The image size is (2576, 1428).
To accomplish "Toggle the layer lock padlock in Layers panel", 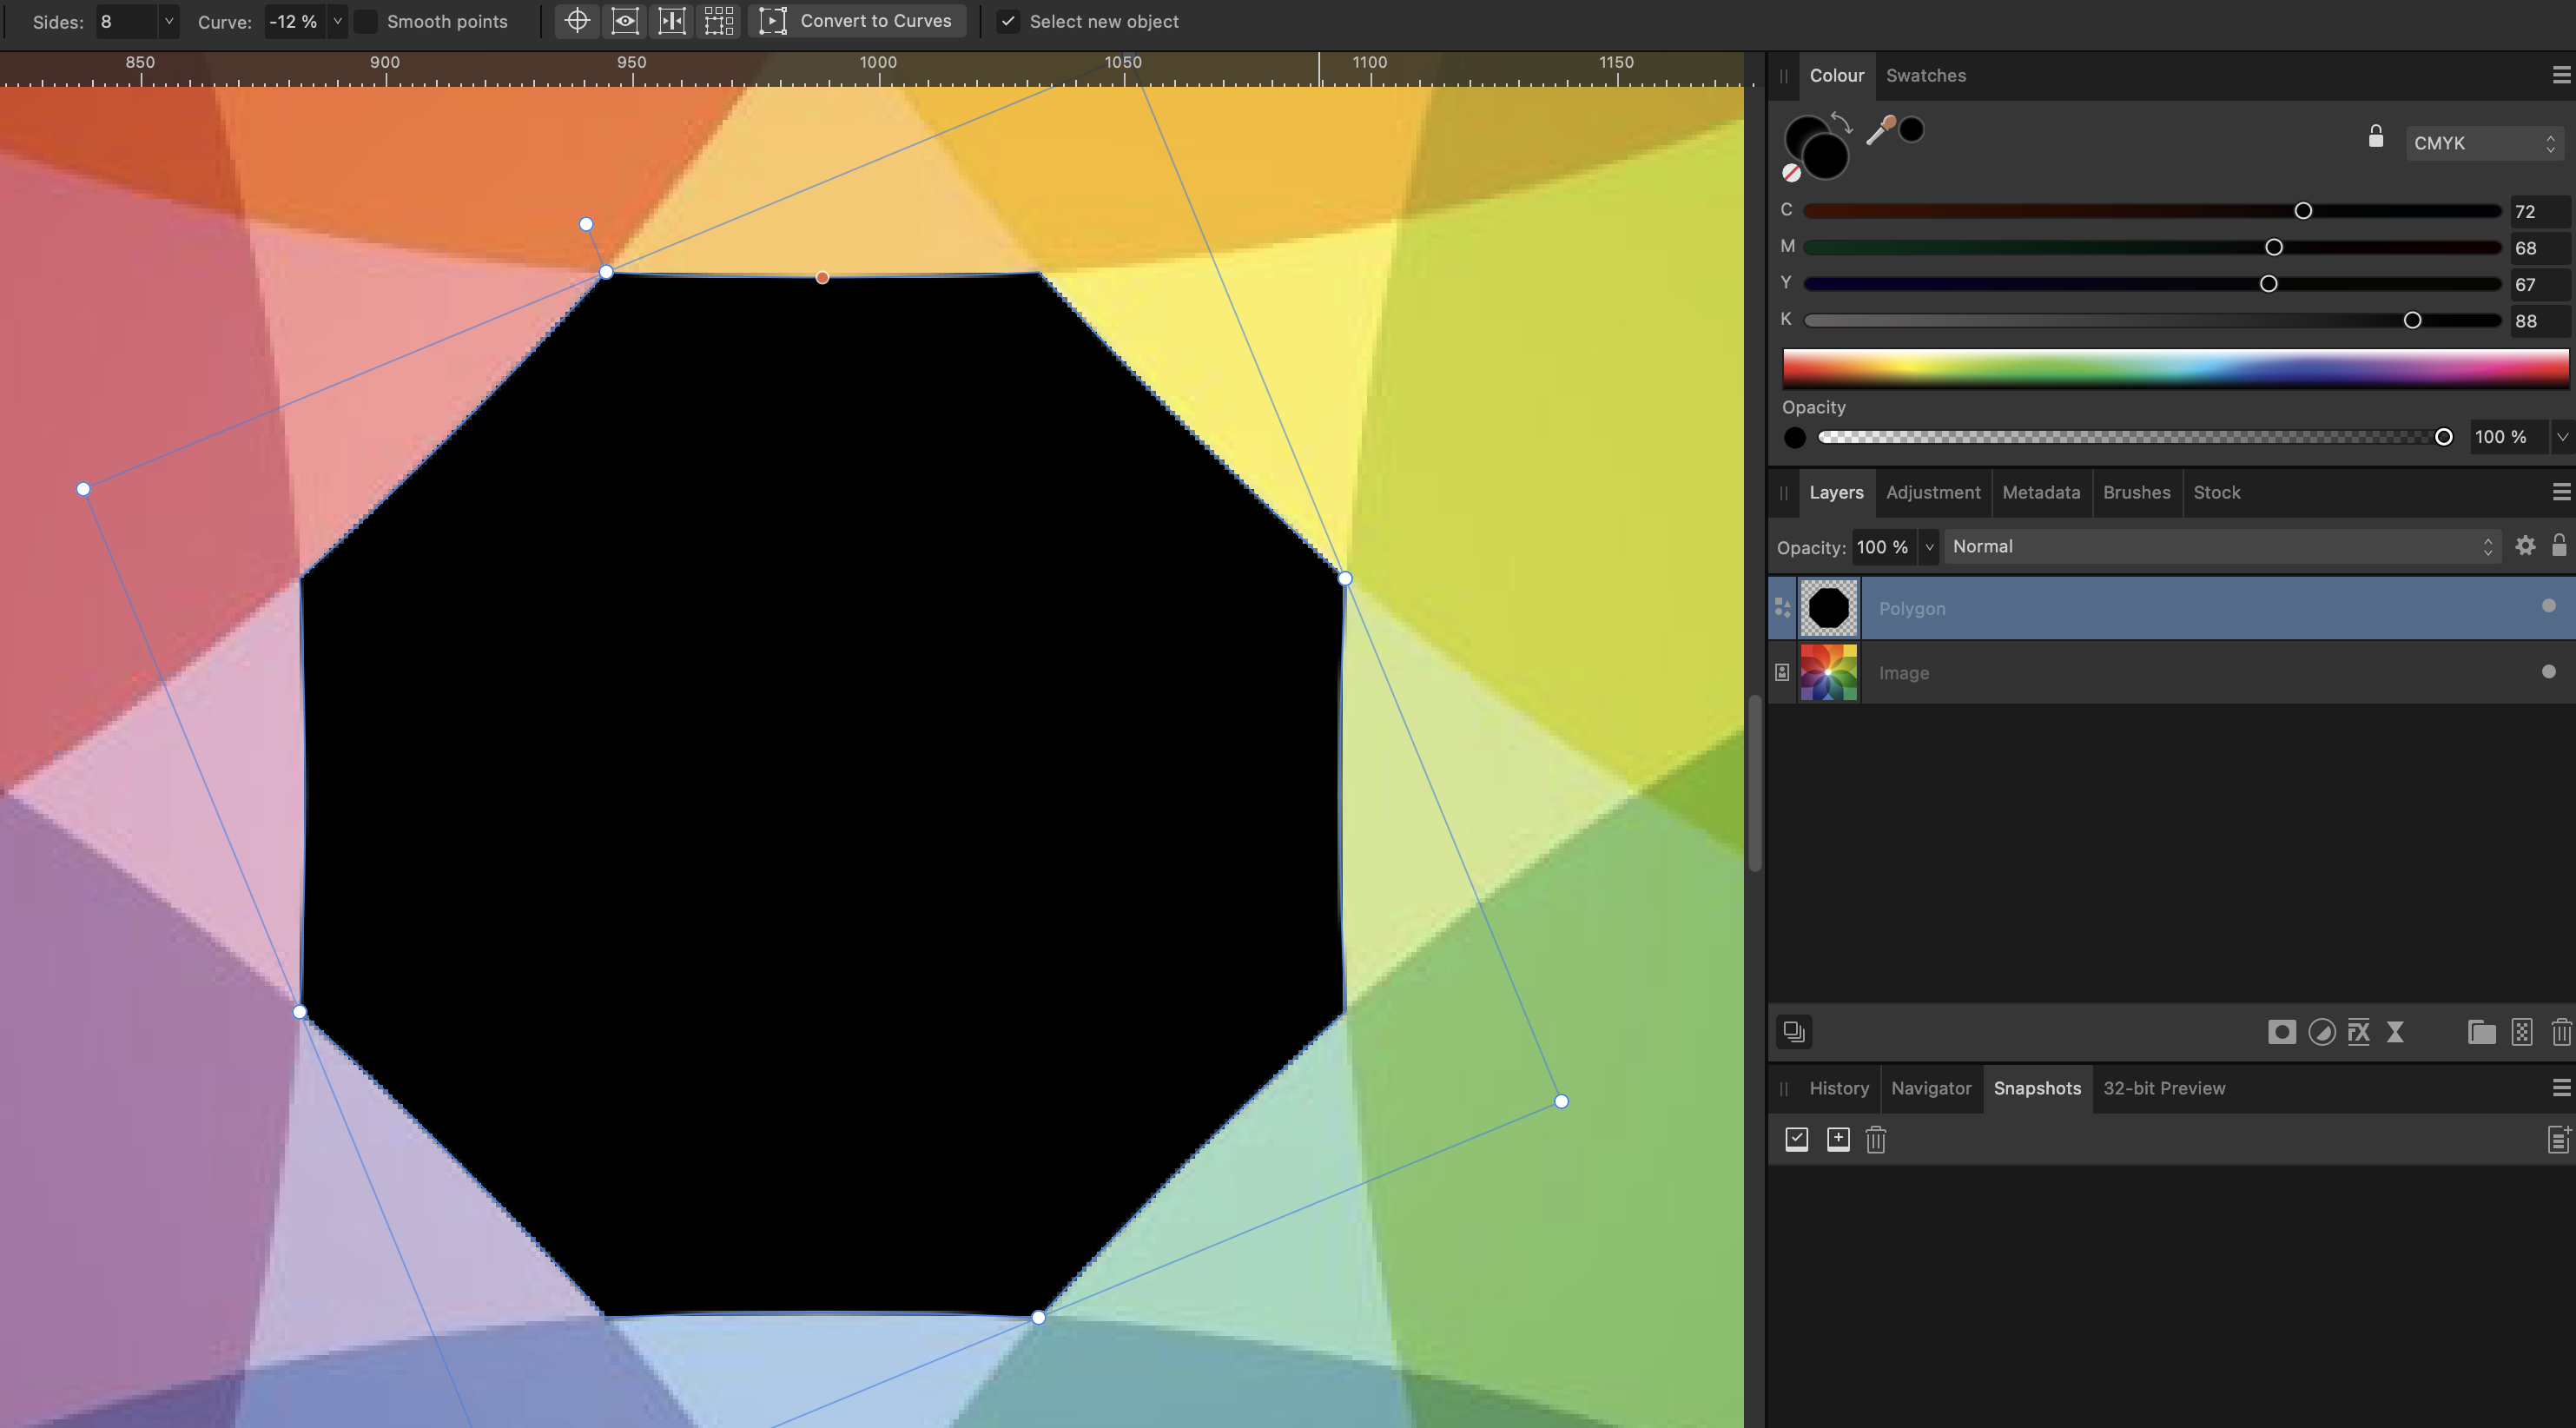I will click(2559, 546).
